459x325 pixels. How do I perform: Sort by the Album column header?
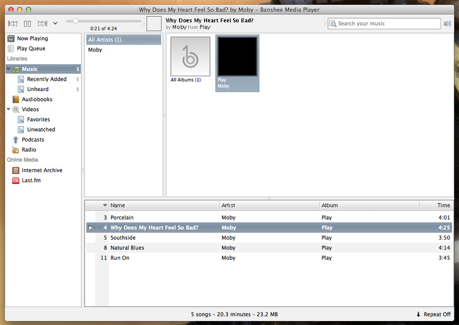click(x=369, y=205)
